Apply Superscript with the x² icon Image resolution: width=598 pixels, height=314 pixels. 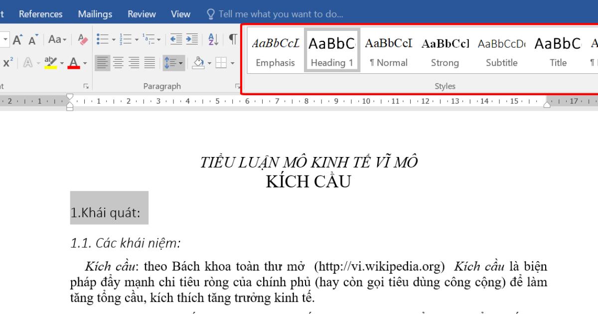click(7, 62)
